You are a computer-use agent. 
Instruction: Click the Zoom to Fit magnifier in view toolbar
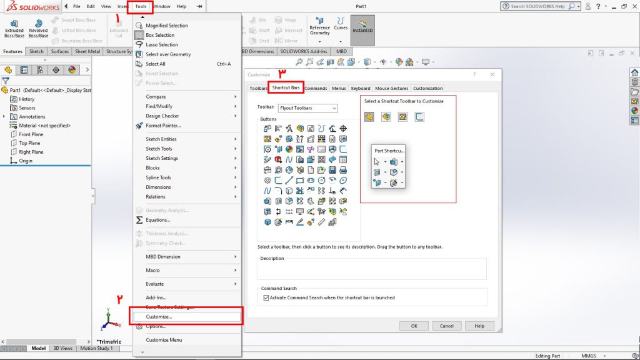pos(299,62)
